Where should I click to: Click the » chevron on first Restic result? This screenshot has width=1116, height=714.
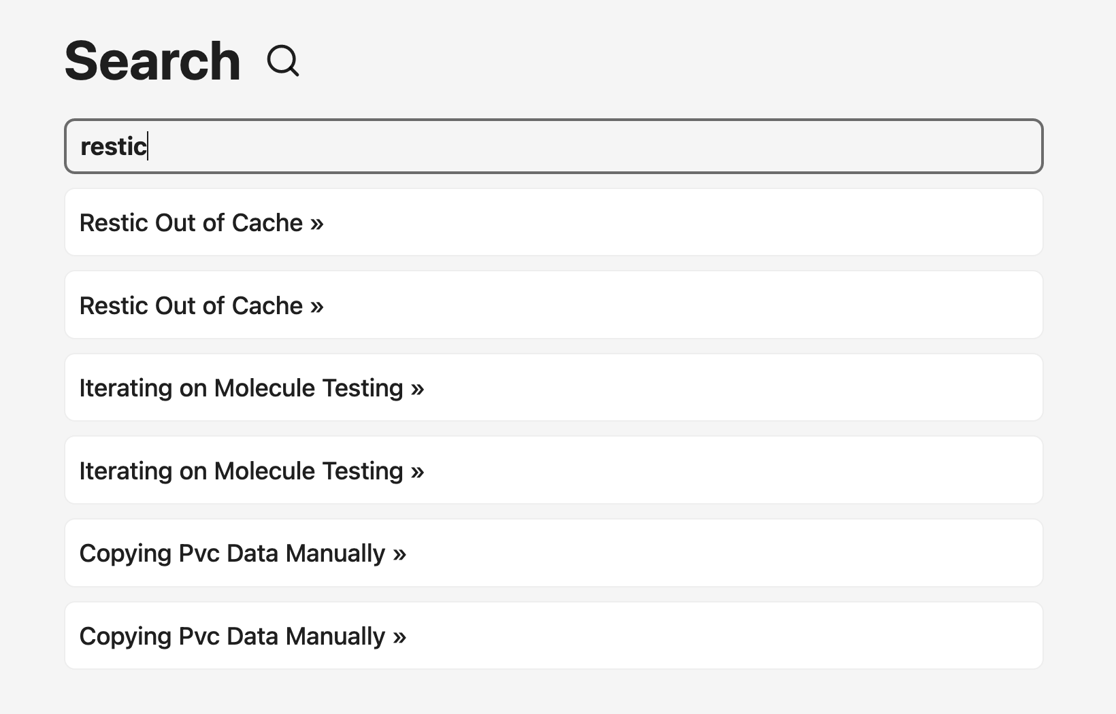pos(315,222)
